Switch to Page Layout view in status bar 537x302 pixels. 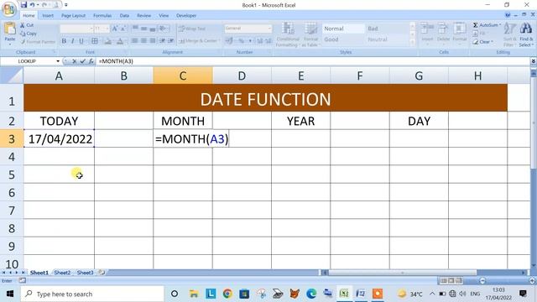click(451, 281)
